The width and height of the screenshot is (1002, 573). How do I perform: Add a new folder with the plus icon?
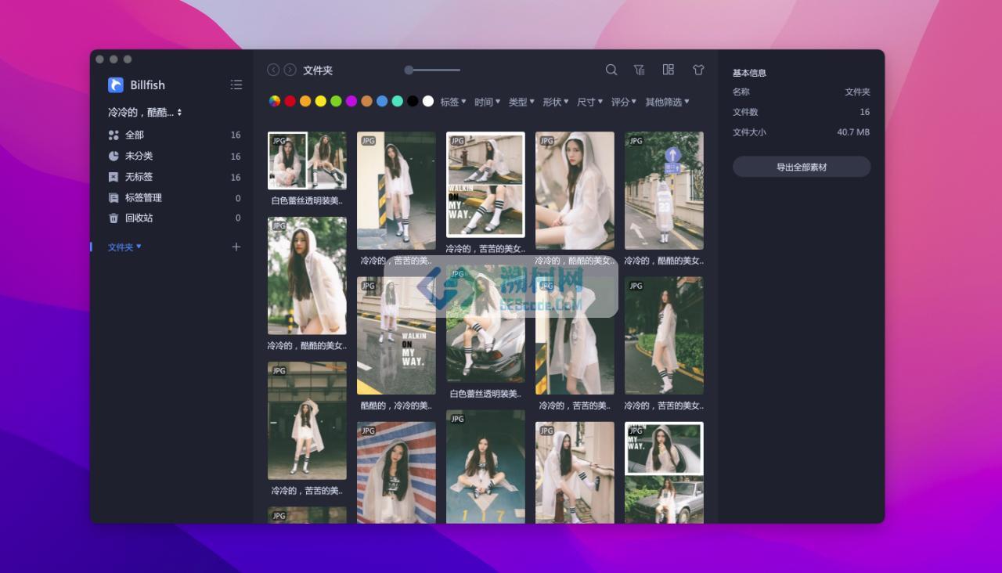click(x=236, y=247)
